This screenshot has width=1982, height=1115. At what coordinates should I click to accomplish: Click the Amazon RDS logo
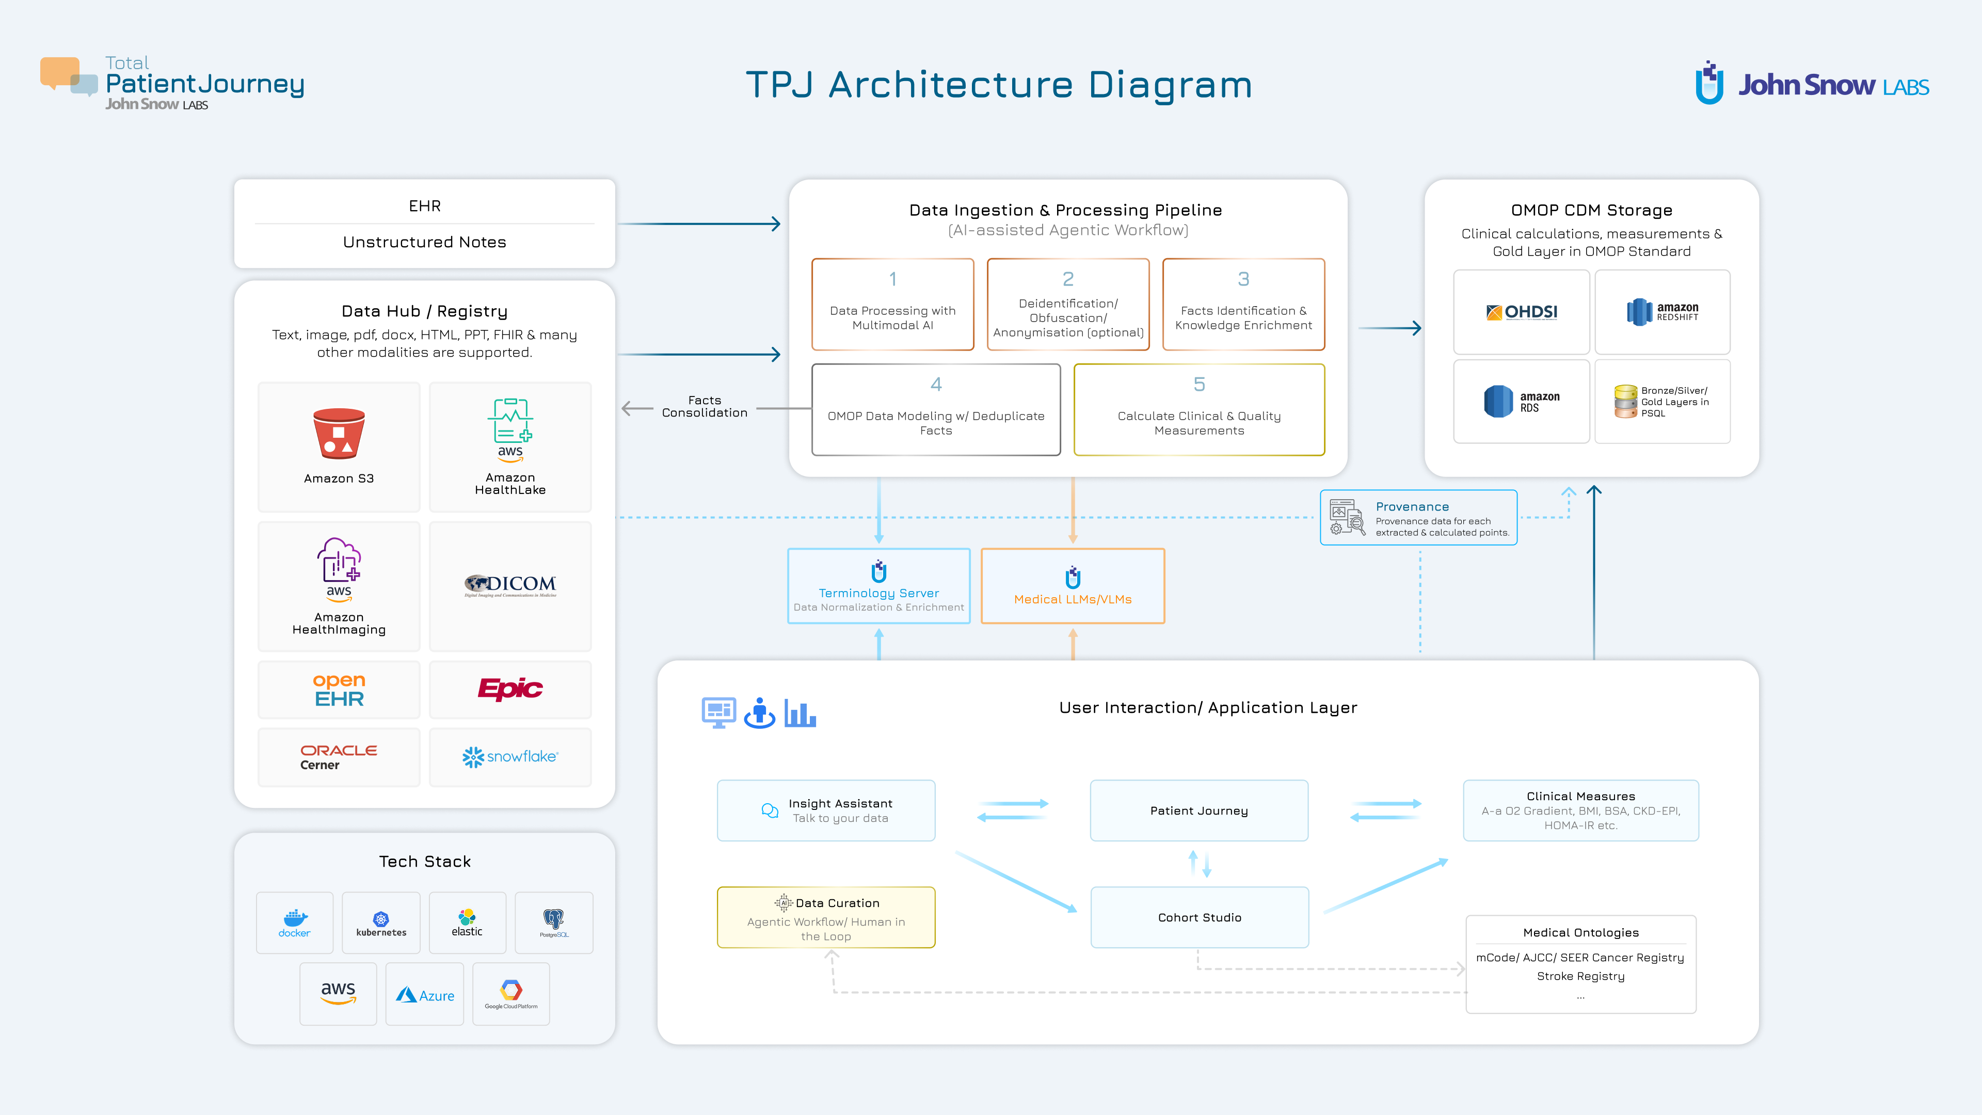(x=1521, y=401)
